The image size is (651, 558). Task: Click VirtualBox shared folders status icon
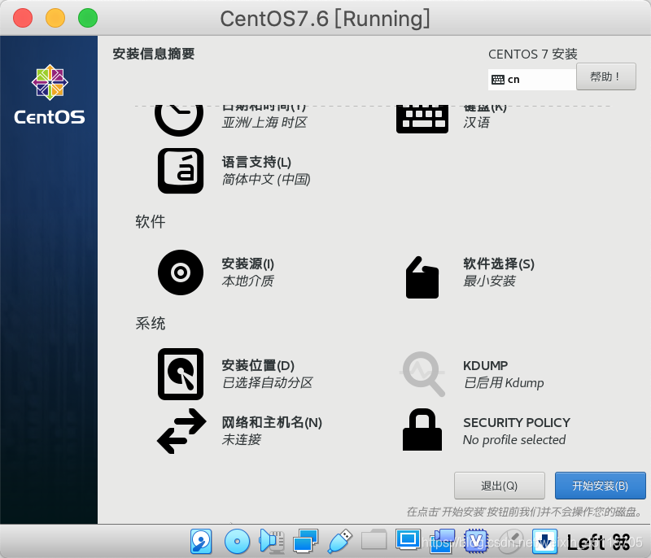[374, 540]
